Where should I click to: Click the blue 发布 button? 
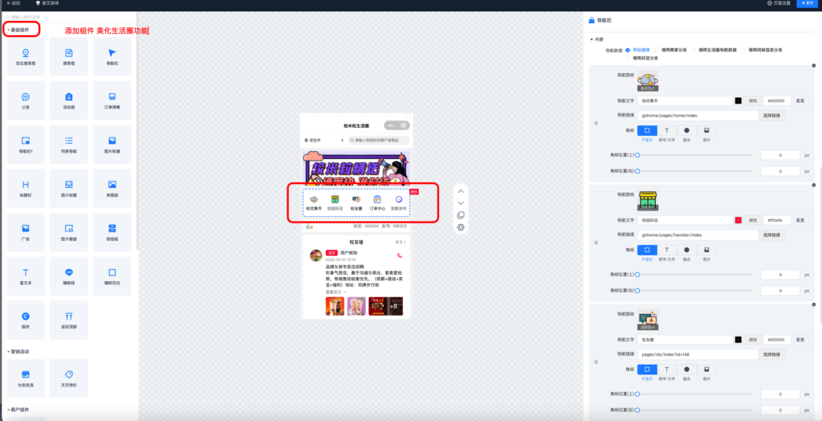pyautogui.click(x=806, y=3)
